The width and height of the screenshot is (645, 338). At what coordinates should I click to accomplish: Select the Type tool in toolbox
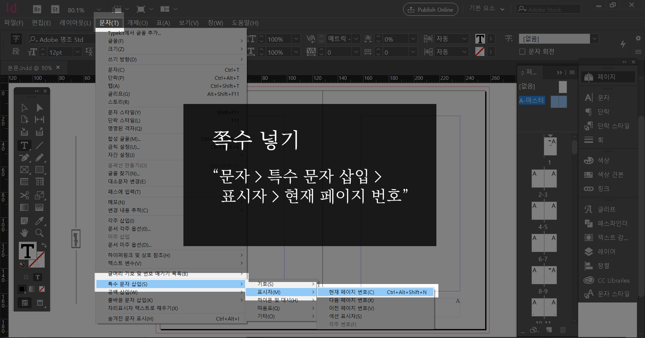pyautogui.click(x=24, y=145)
